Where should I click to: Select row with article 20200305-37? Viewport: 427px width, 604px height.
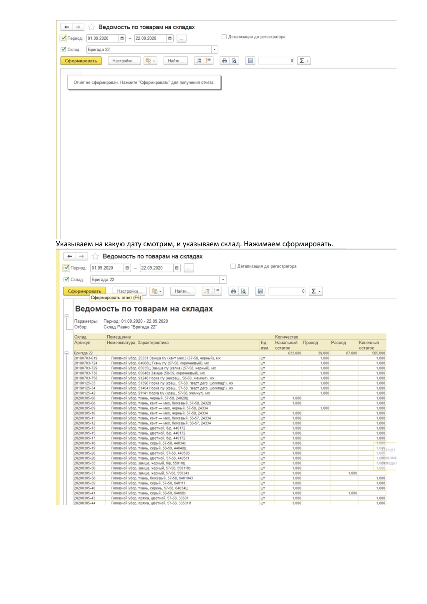230,473
